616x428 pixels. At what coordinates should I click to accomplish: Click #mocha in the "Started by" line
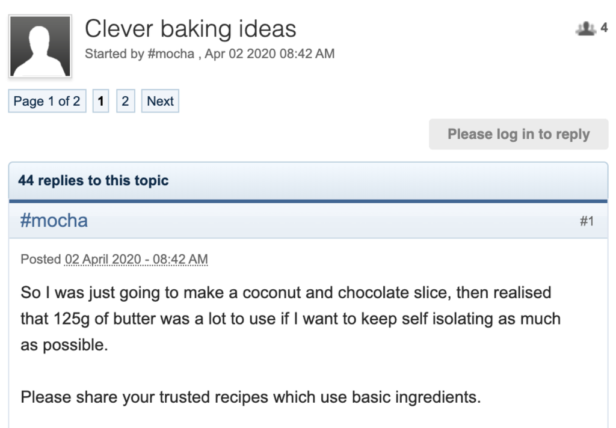click(170, 53)
